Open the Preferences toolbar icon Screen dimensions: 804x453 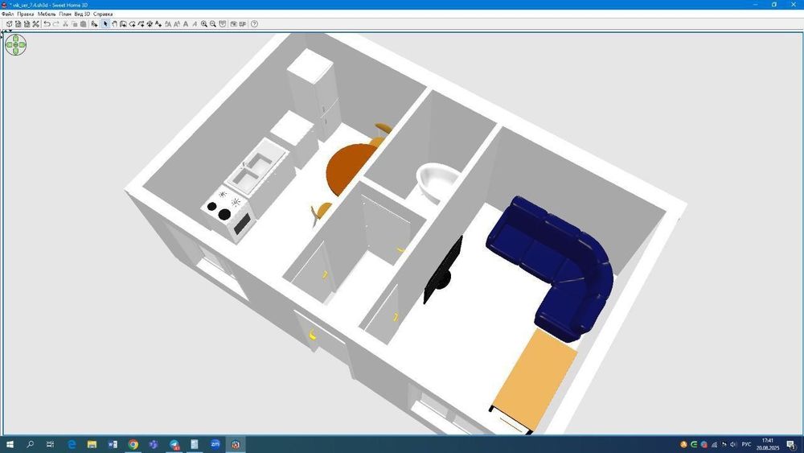tap(36, 24)
